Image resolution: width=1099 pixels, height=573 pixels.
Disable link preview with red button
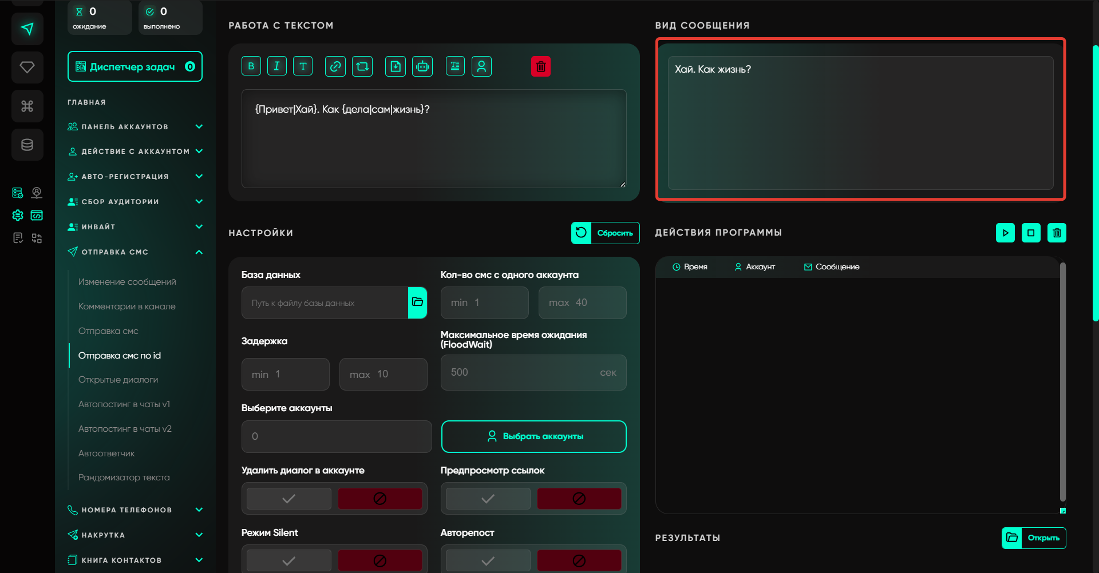579,499
